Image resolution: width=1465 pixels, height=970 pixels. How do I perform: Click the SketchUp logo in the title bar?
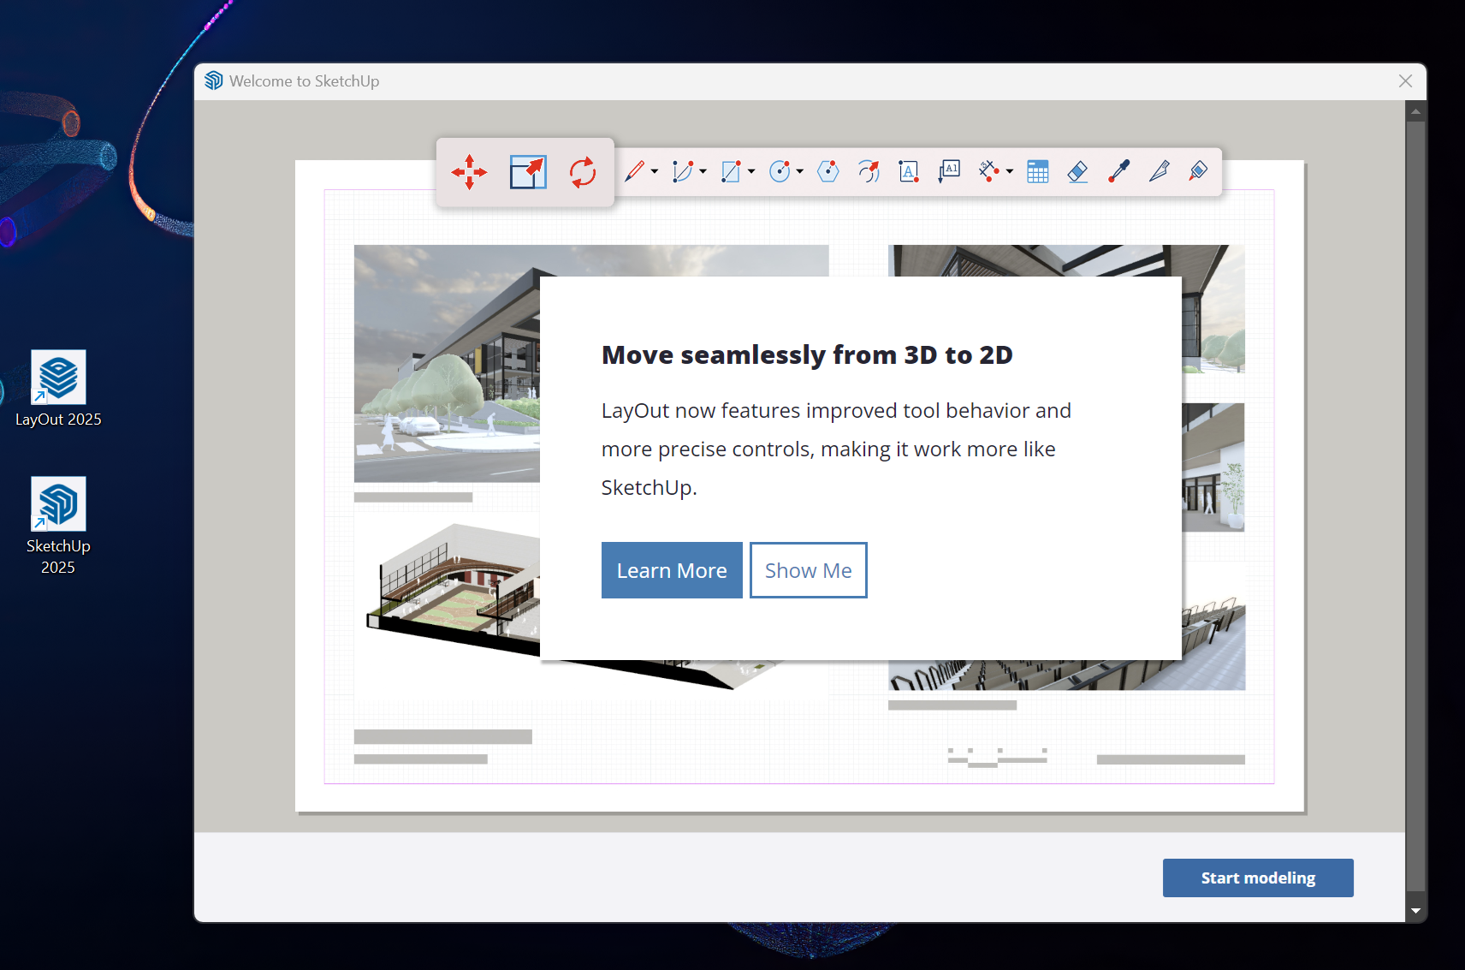click(214, 80)
